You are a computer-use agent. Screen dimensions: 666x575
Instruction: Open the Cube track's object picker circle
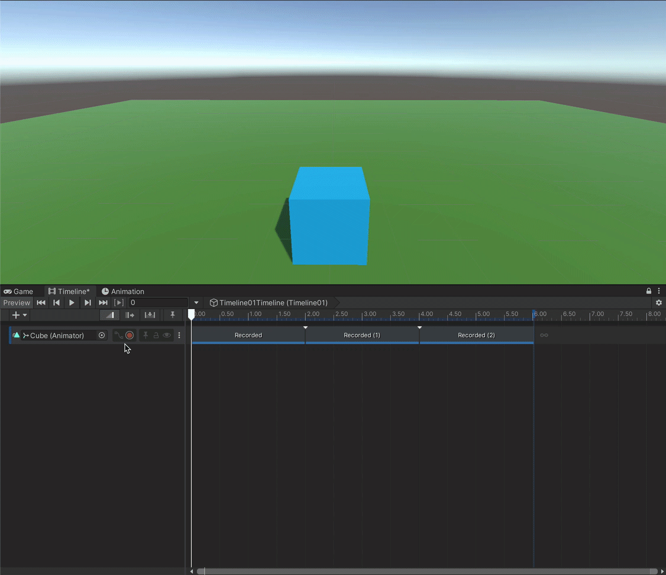point(102,335)
